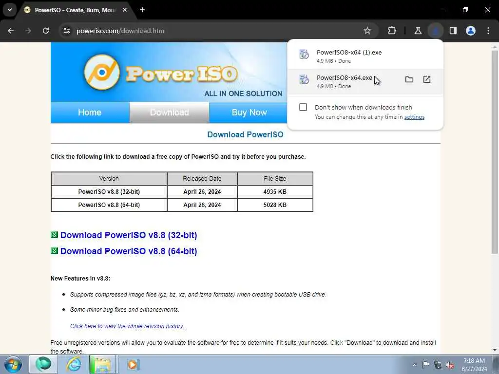Check Don't show when downloads finish
This screenshot has width=499, height=374.
(303, 107)
